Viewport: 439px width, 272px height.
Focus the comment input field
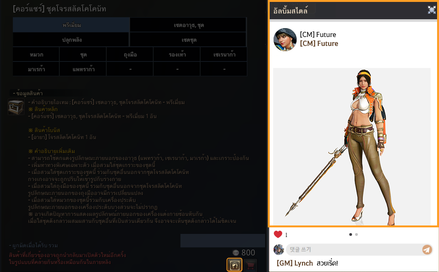click(354, 249)
